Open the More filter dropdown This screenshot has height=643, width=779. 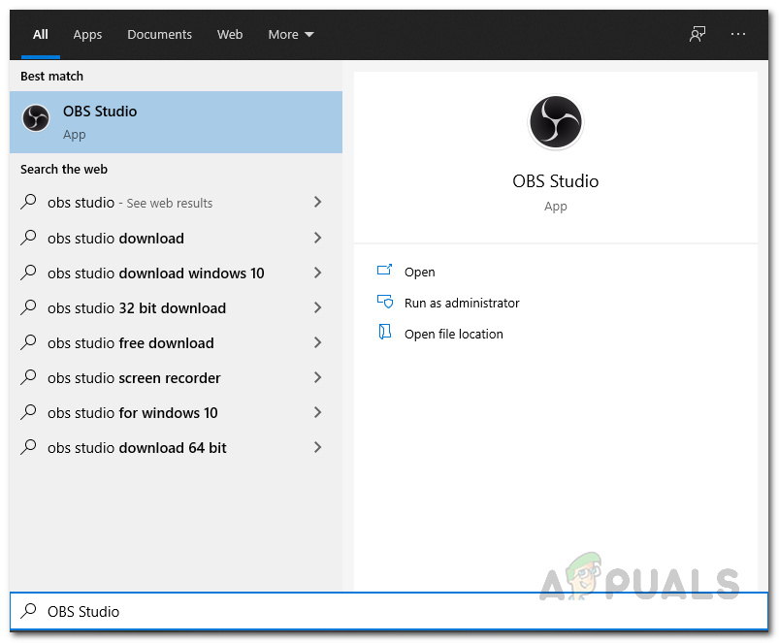(291, 34)
